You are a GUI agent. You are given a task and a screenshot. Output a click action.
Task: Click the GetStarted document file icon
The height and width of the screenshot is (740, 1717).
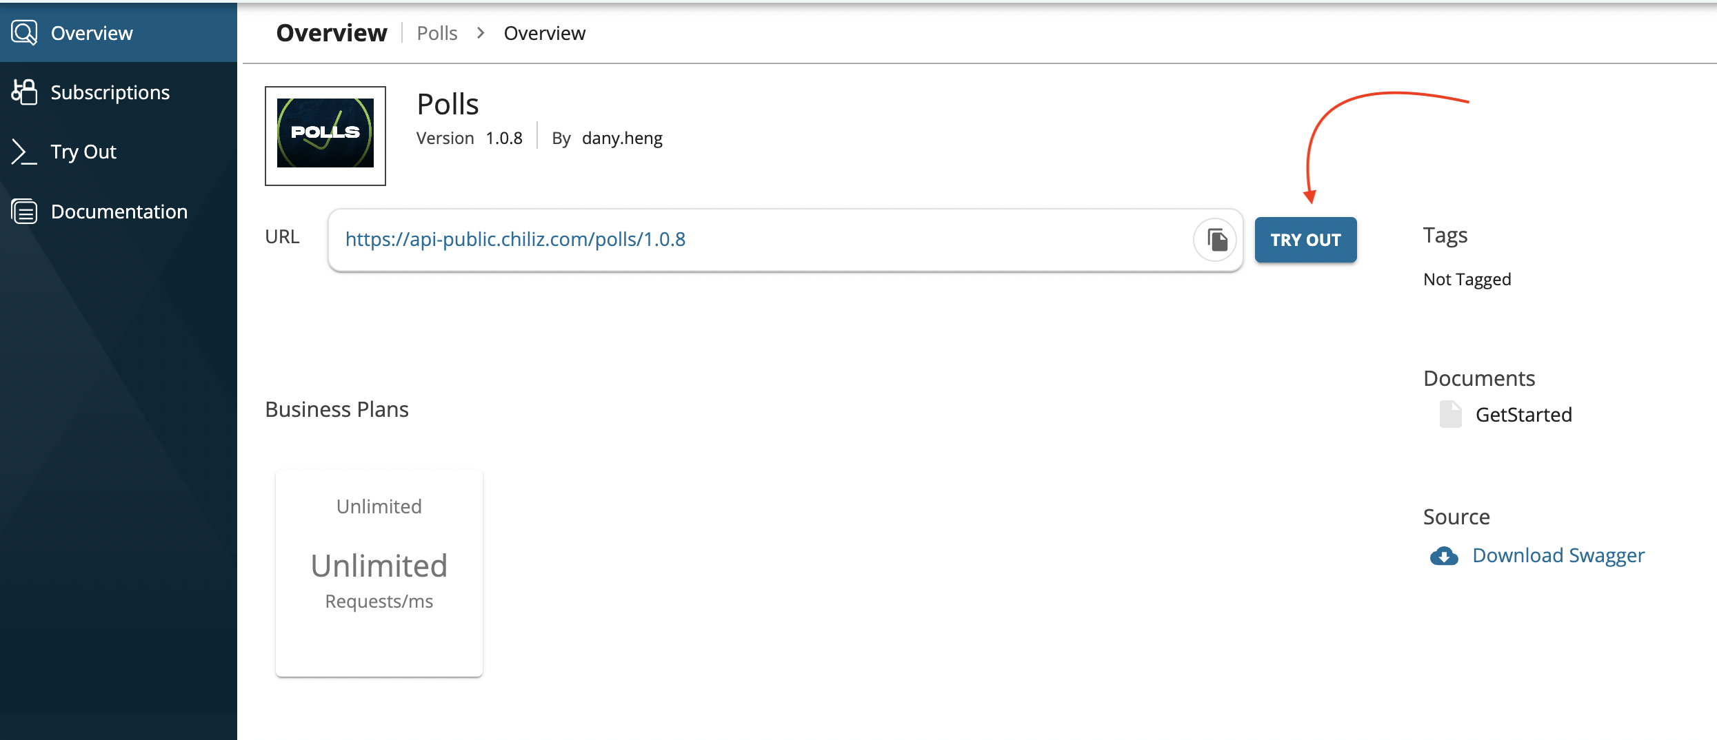click(x=1450, y=415)
